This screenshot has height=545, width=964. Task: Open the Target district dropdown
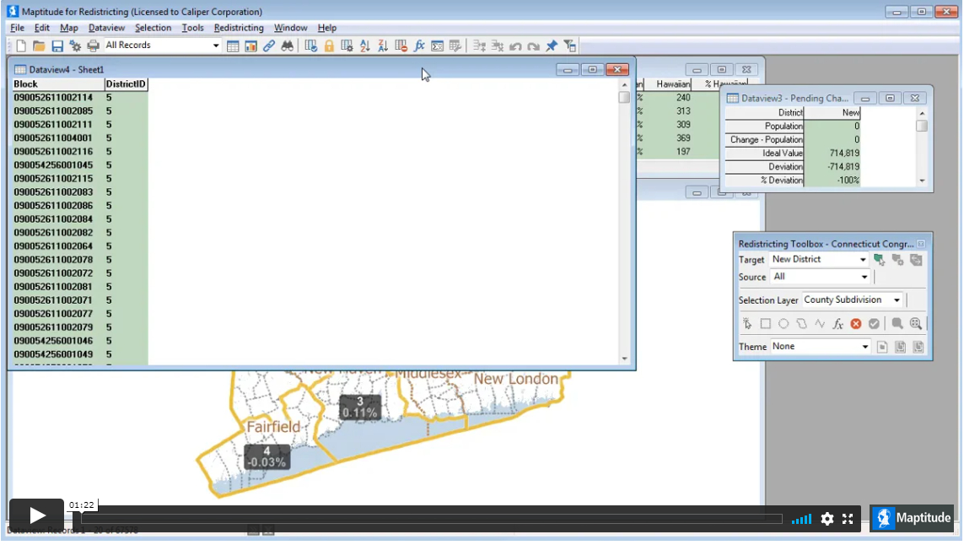coord(863,260)
